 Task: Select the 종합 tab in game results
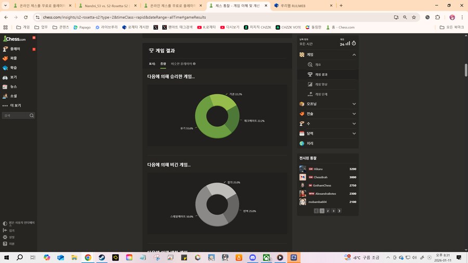pos(163,64)
